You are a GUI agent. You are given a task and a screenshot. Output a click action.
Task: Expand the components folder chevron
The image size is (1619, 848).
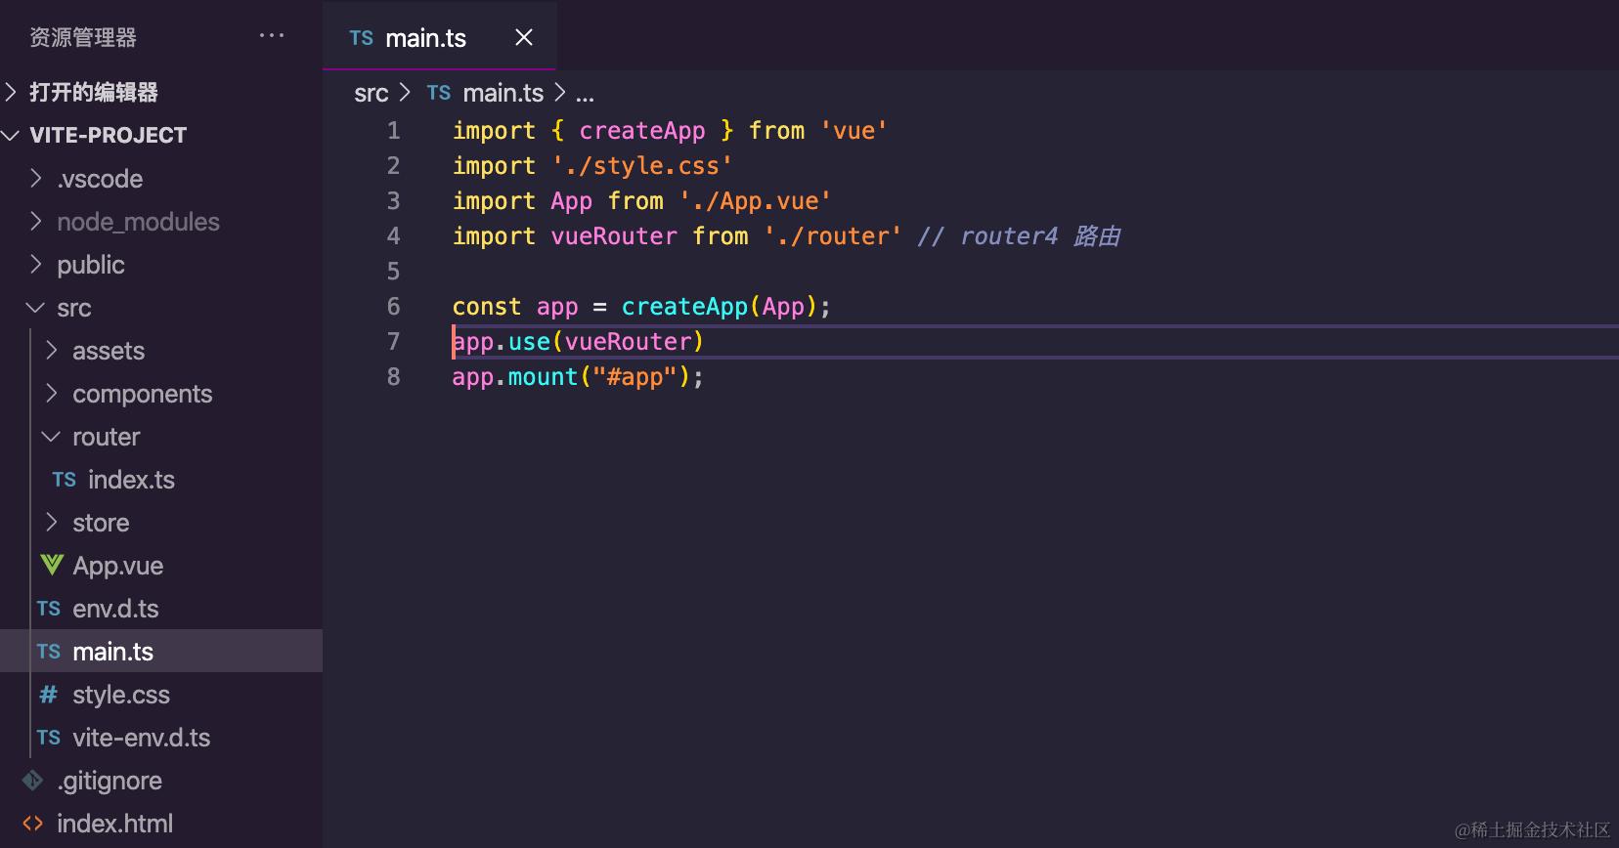52,393
